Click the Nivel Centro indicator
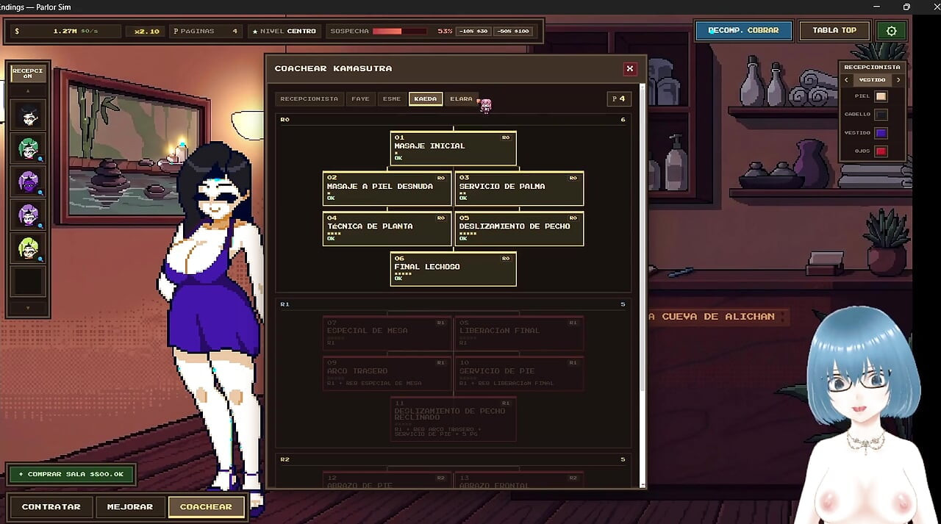 point(284,32)
